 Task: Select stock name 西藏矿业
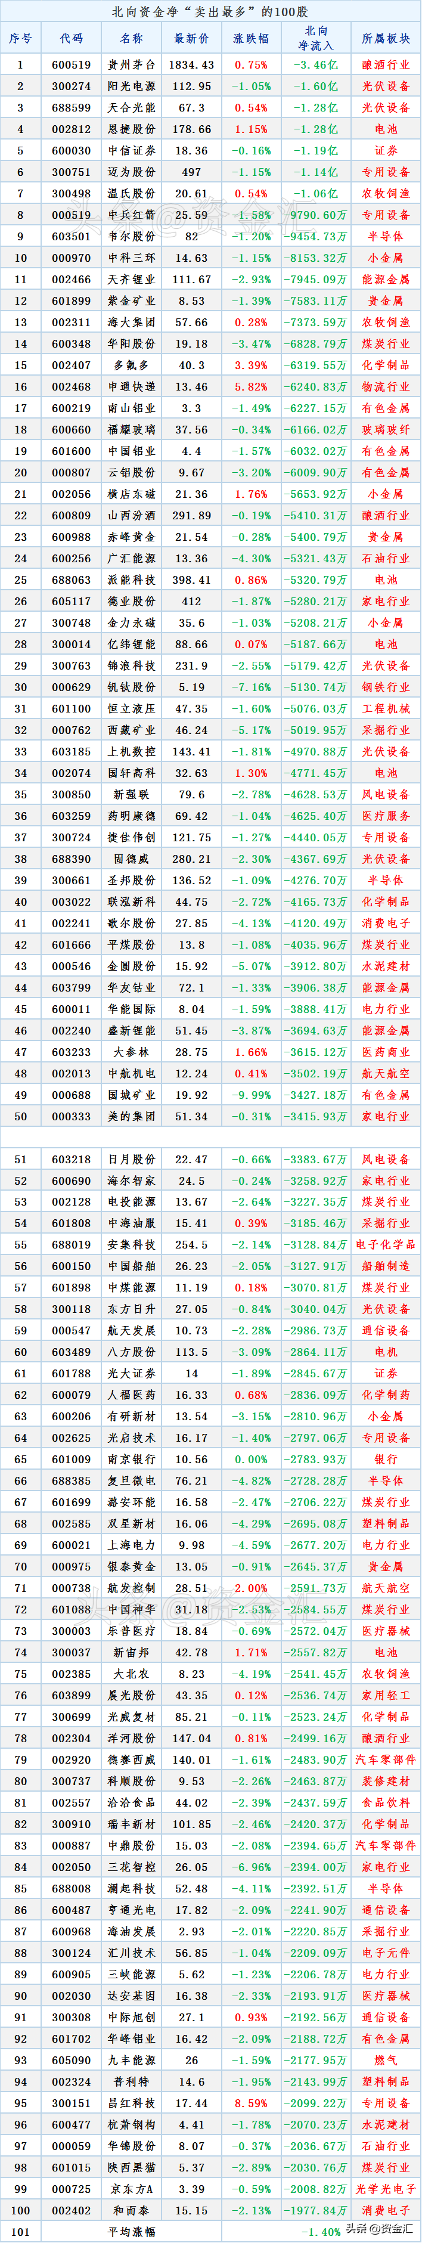(x=131, y=730)
